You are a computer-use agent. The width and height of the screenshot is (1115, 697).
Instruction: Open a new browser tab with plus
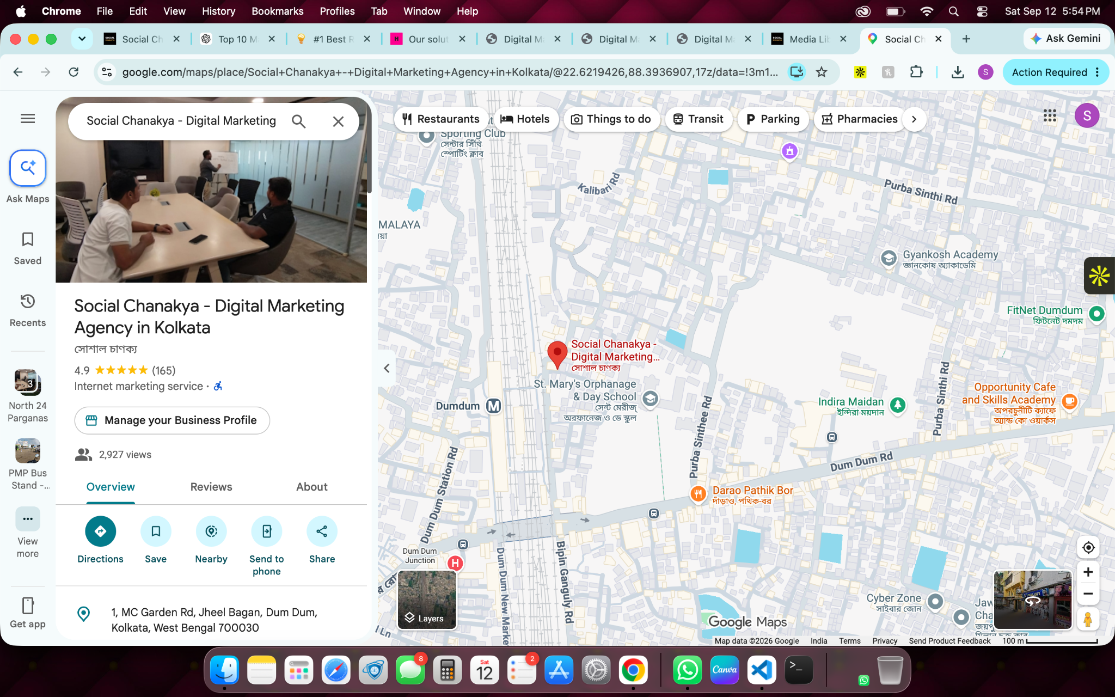966,39
